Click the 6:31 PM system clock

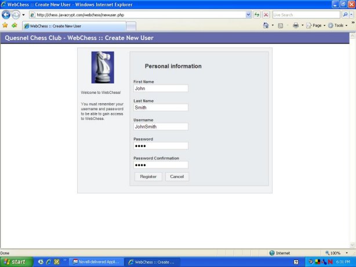[x=343, y=262]
